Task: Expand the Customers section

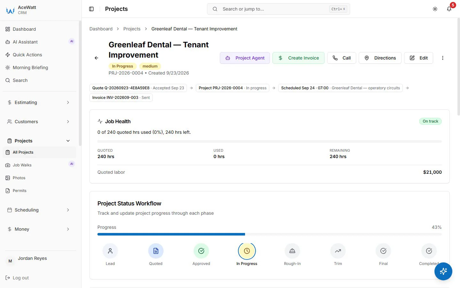Action: [38, 122]
